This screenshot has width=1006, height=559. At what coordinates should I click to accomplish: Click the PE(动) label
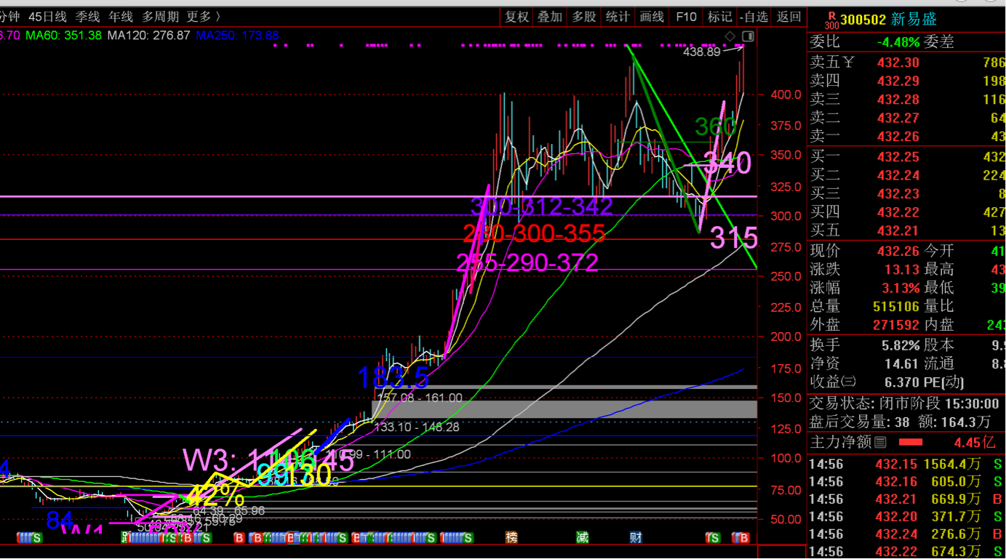[944, 382]
